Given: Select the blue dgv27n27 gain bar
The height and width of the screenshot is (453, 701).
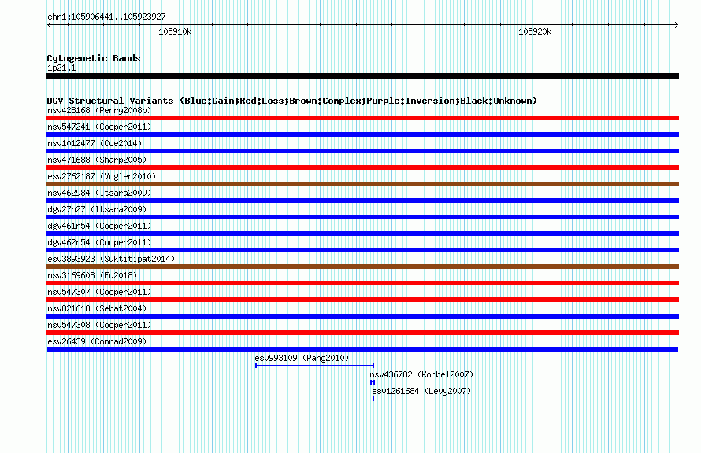Looking at the screenshot, I should pyautogui.click(x=362, y=217).
